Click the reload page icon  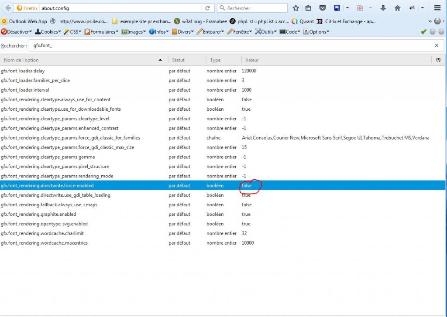[207, 8]
